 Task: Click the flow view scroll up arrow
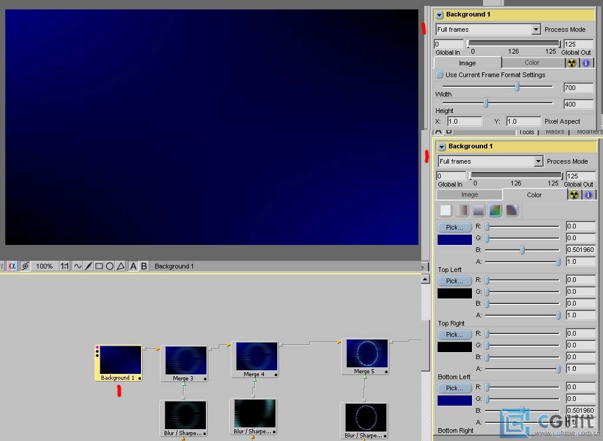coord(425,279)
